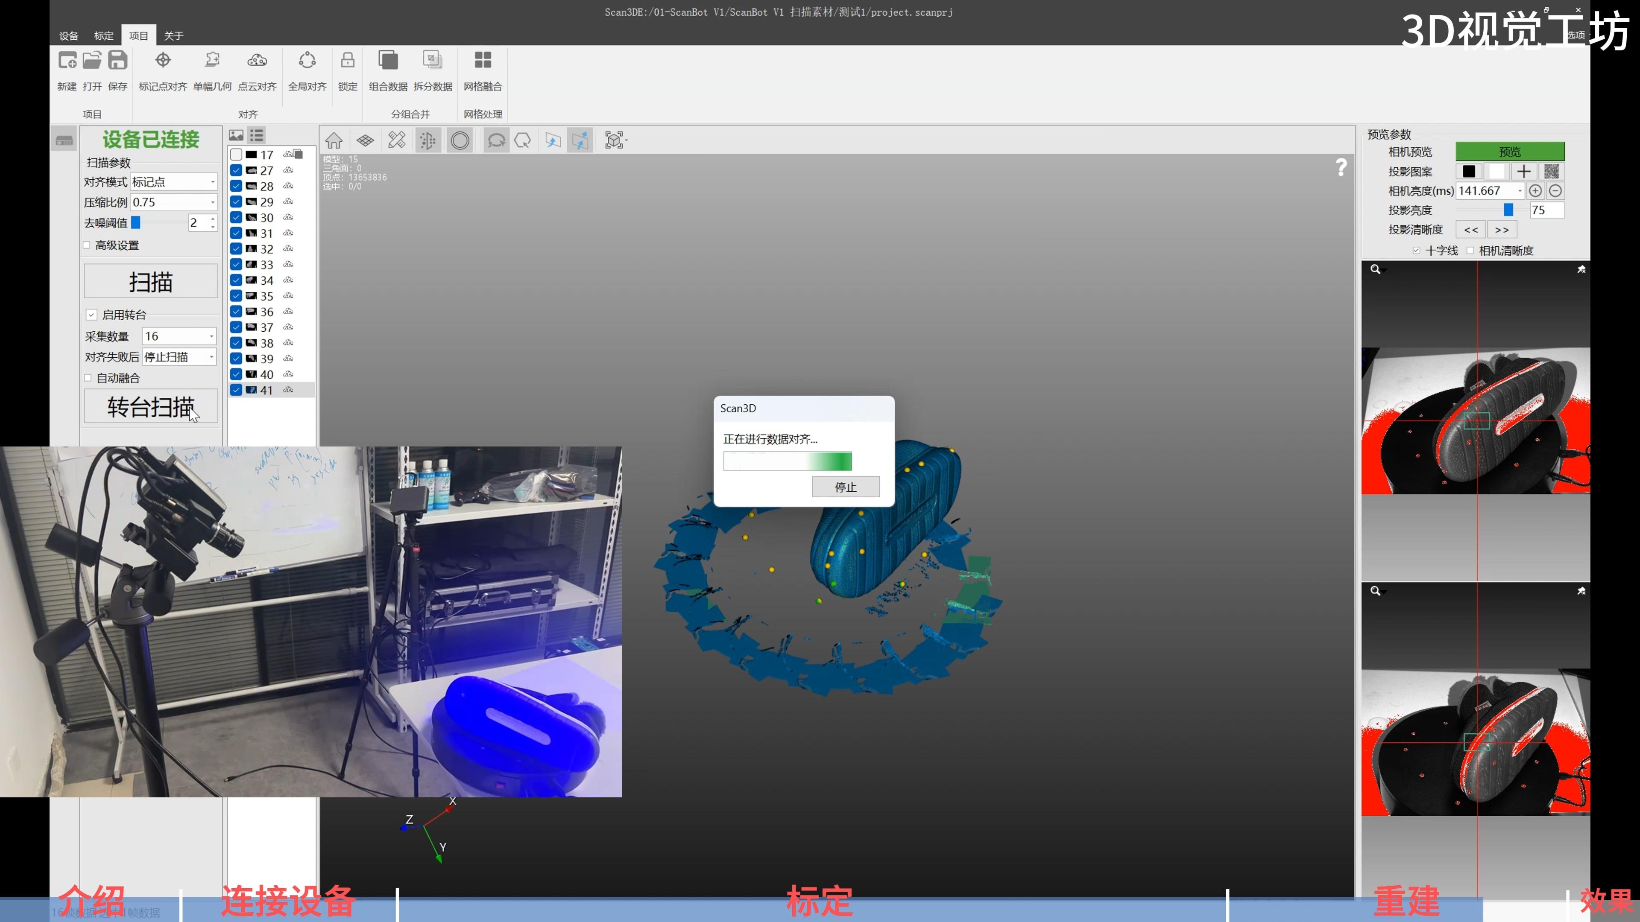1640x922 pixels.
Task: Toggle 自动融合 auto fusion option
Action: click(88, 377)
